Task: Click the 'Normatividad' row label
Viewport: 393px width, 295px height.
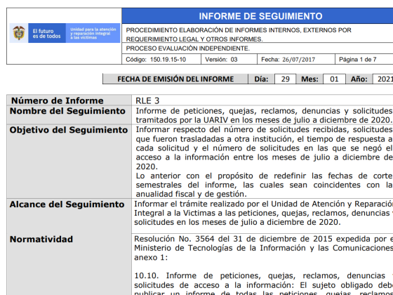Action: click(41, 239)
